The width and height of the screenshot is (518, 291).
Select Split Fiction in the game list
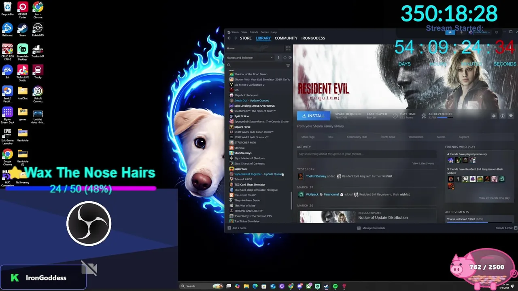point(242,116)
